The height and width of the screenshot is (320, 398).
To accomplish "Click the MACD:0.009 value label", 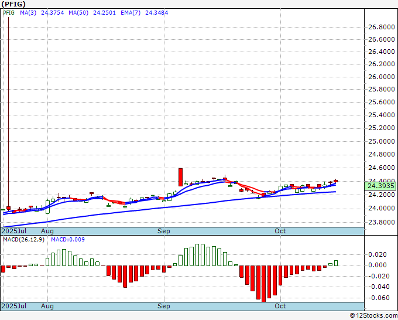I will [68, 240].
